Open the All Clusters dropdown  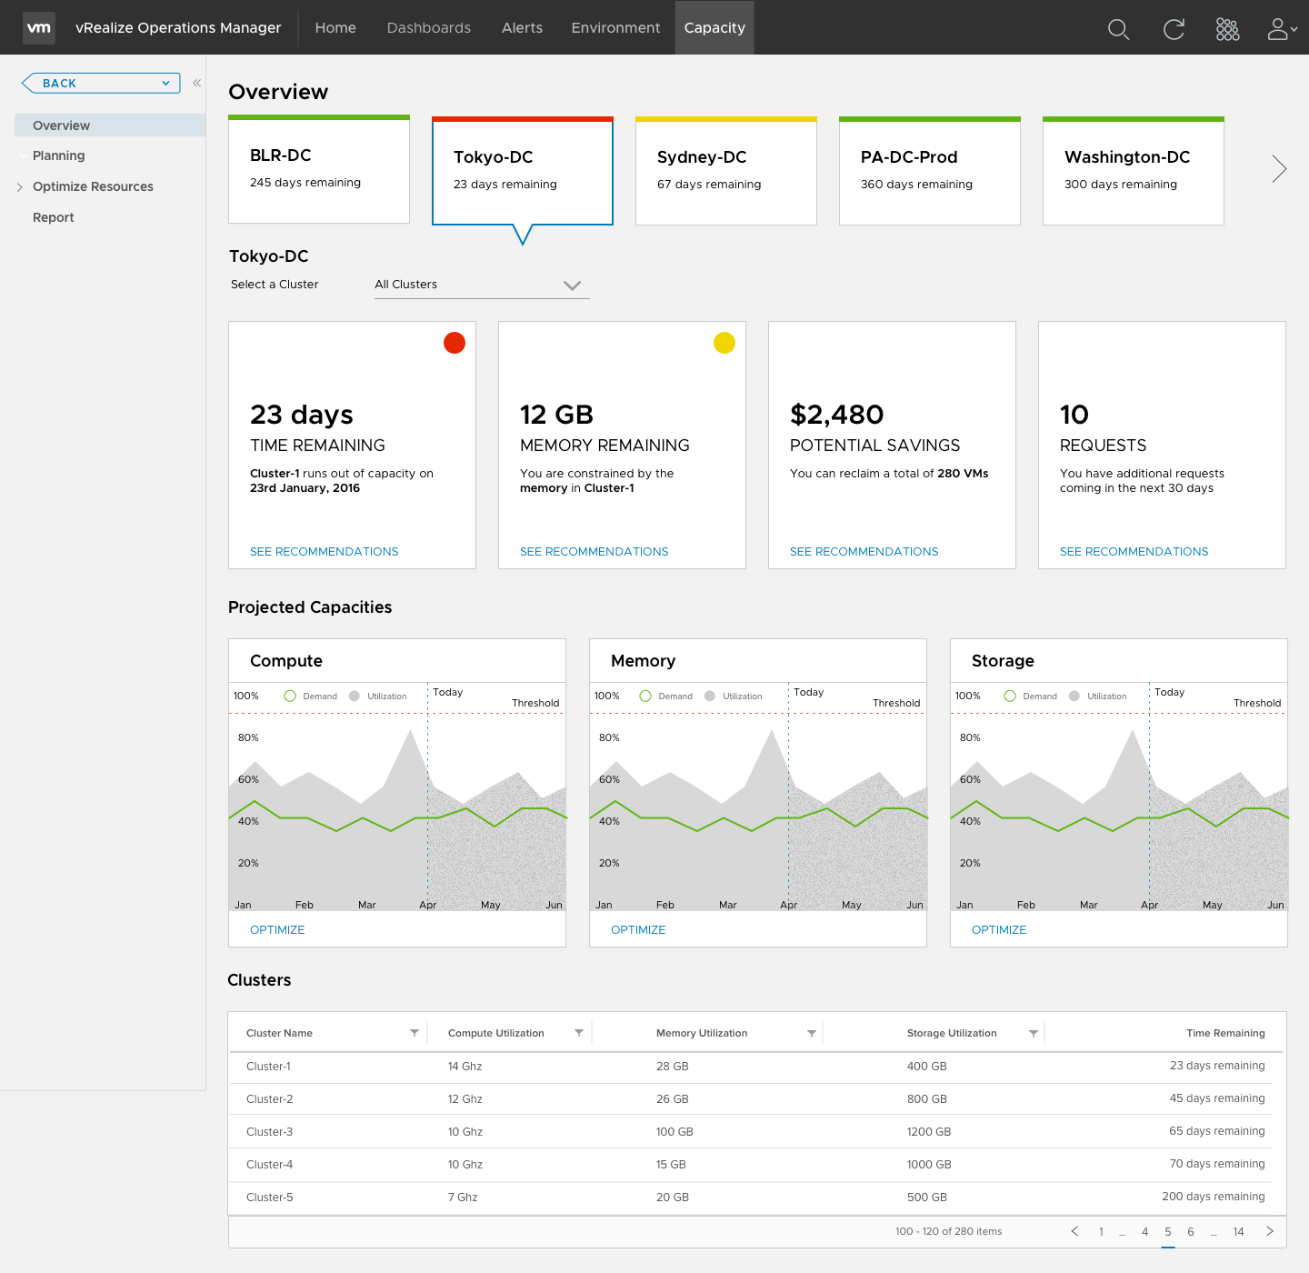coord(482,285)
